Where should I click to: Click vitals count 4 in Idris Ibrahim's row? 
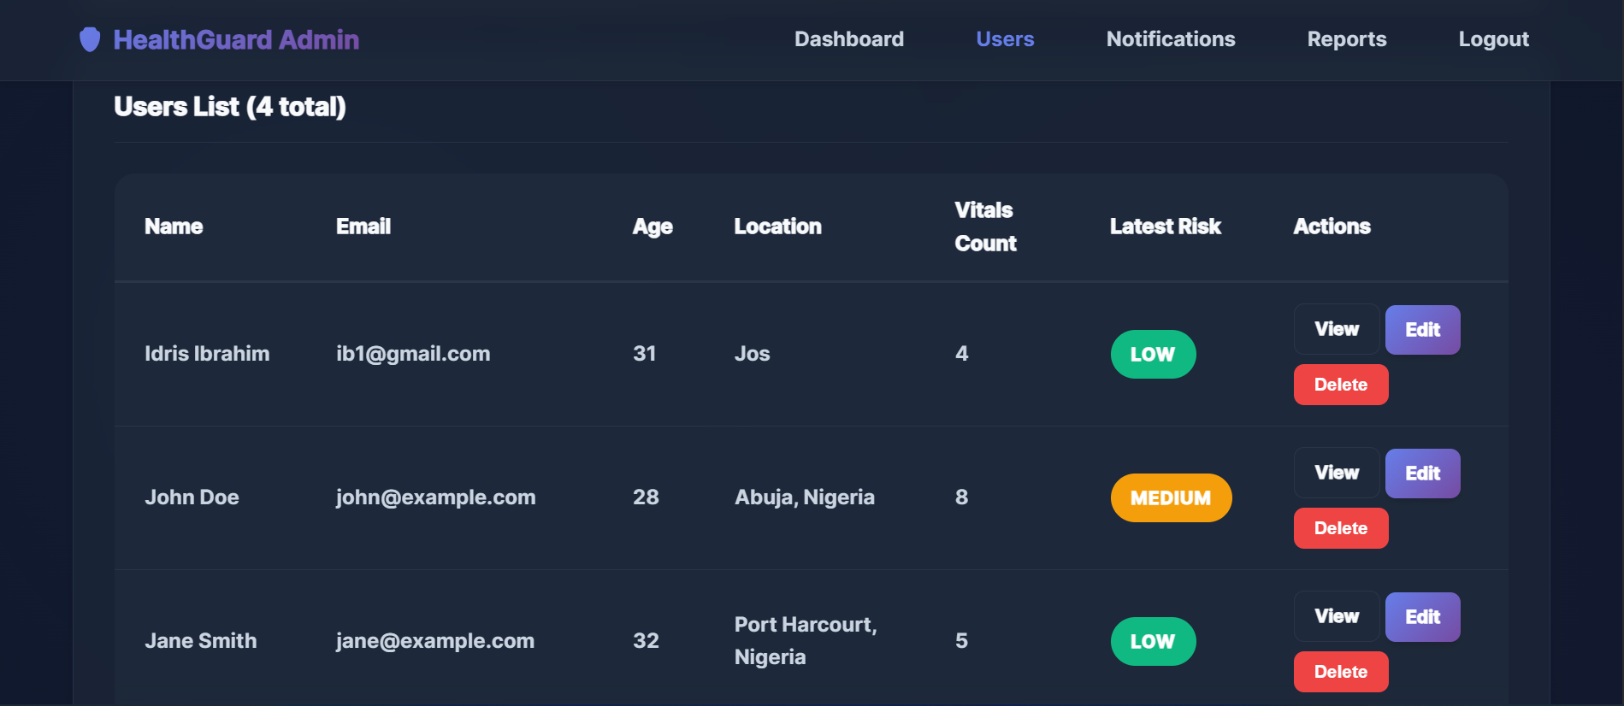click(x=961, y=354)
